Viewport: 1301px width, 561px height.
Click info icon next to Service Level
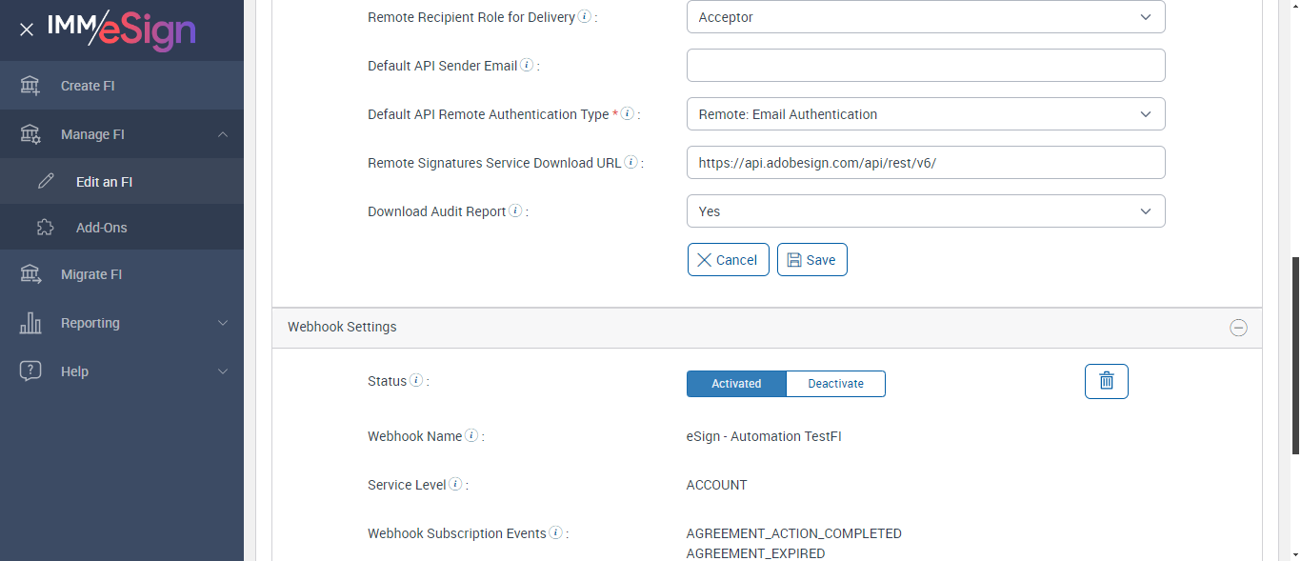(455, 485)
